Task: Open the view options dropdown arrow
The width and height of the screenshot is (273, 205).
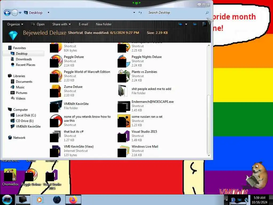Action: [186, 24]
